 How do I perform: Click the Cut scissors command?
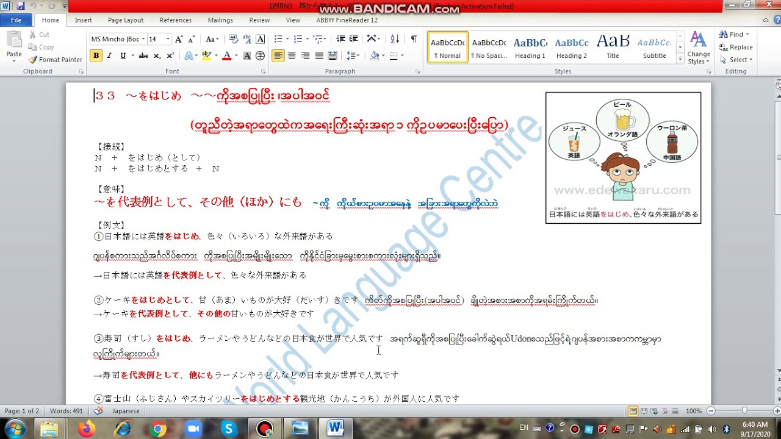click(x=38, y=35)
